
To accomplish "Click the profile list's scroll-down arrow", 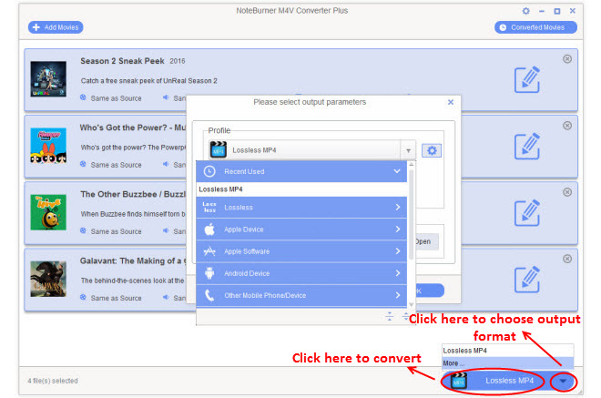I will pyautogui.click(x=412, y=304).
